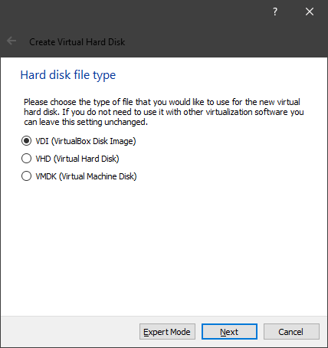
Task: Go back with the arrow icon
Action: click(11, 41)
